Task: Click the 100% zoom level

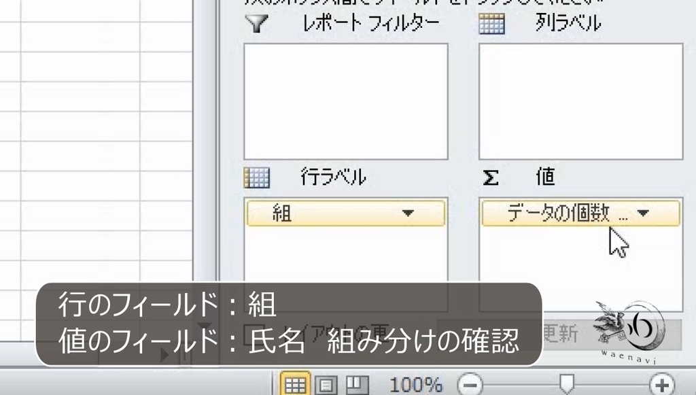Action: (x=416, y=384)
